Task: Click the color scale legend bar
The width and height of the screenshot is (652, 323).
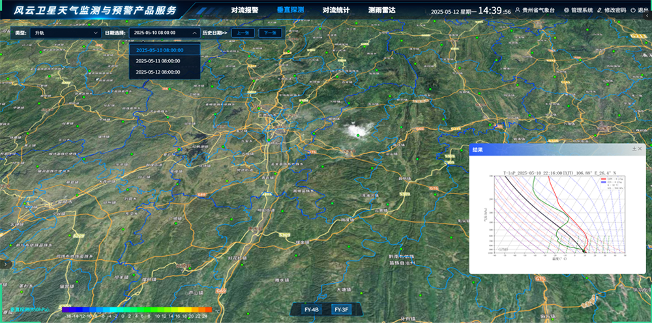Action: tap(137, 309)
